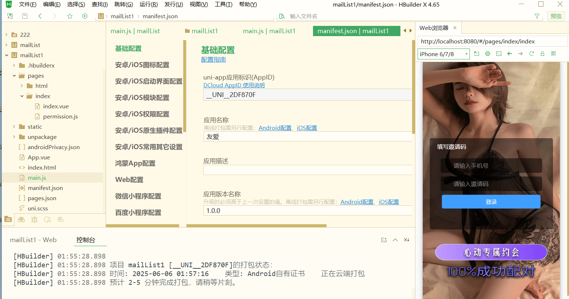This screenshot has width=569, height=299.
Task: Click the bookmark star toolbar icon
Action: pos(70,16)
